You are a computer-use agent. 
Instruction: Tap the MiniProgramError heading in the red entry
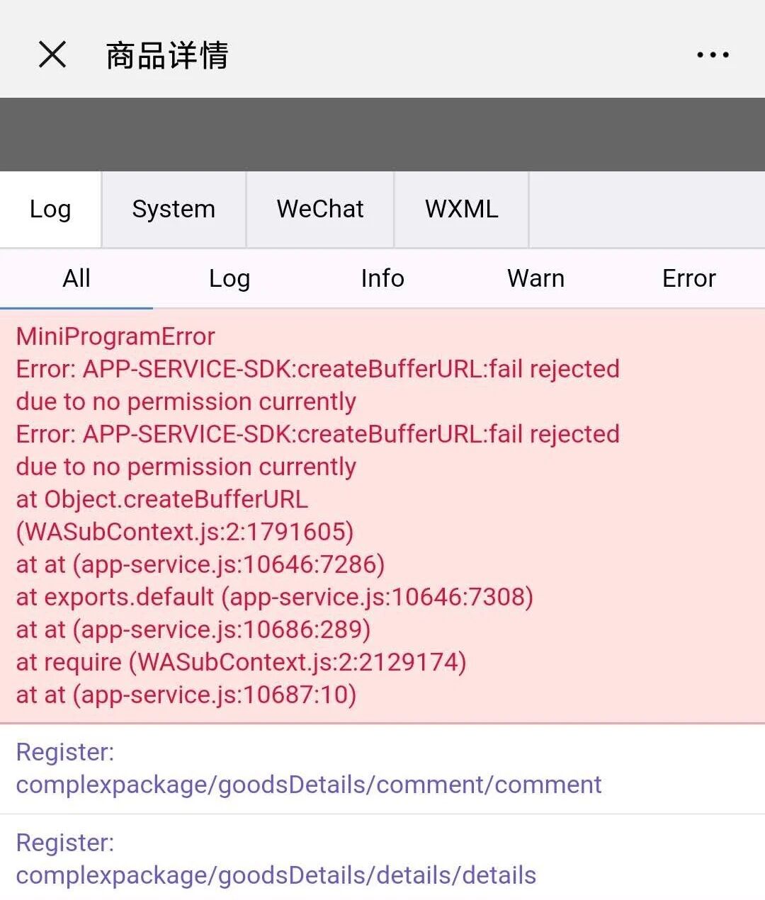tap(115, 336)
